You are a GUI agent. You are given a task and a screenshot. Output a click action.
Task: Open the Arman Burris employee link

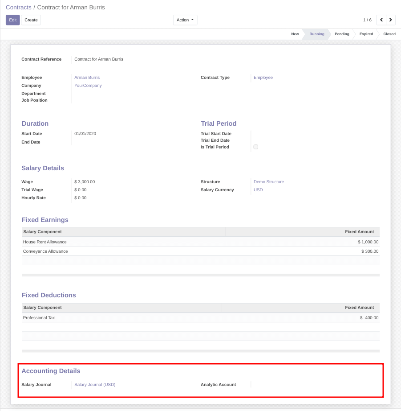pyautogui.click(x=87, y=77)
